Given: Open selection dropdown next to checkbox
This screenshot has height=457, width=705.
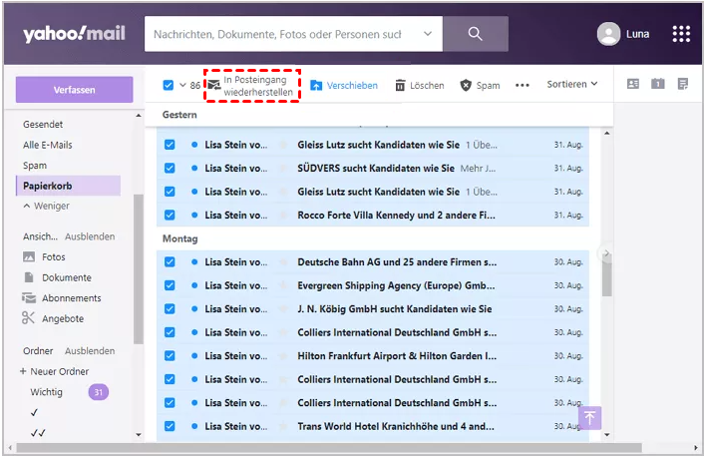Looking at the screenshot, I should [x=182, y=85].
